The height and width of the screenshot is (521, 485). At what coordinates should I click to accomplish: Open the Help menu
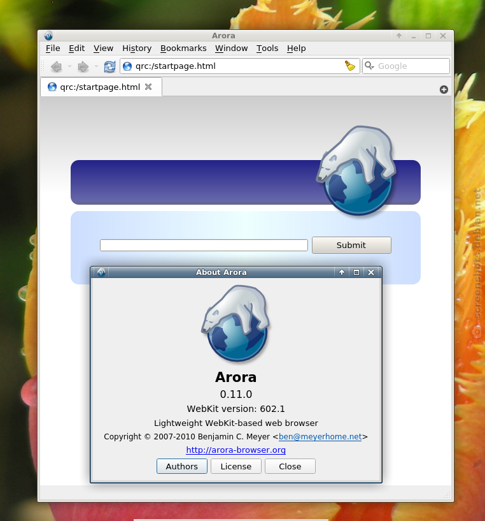pyautogui.click(x=296, y=48)
